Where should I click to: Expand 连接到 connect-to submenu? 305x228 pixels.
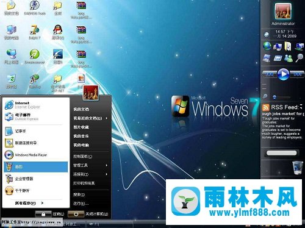tap(90, 174)
